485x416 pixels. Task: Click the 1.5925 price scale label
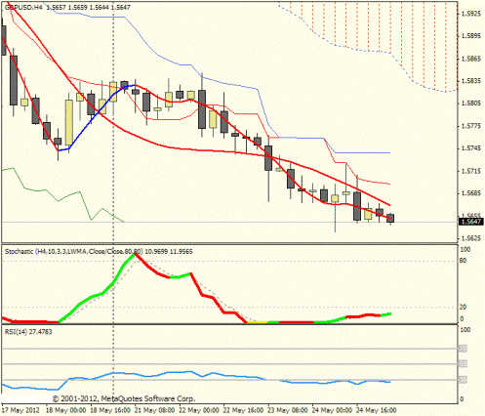coord(471,14)
